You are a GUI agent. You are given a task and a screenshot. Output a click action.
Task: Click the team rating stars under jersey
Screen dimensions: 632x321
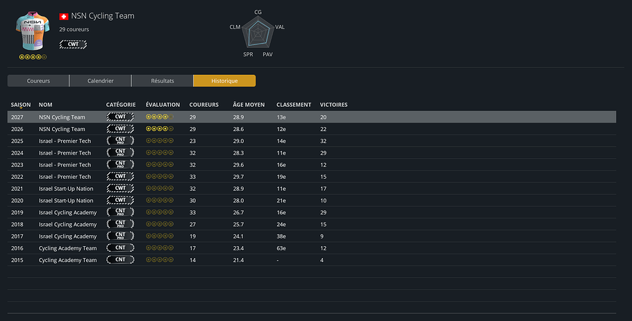[33, 57]
